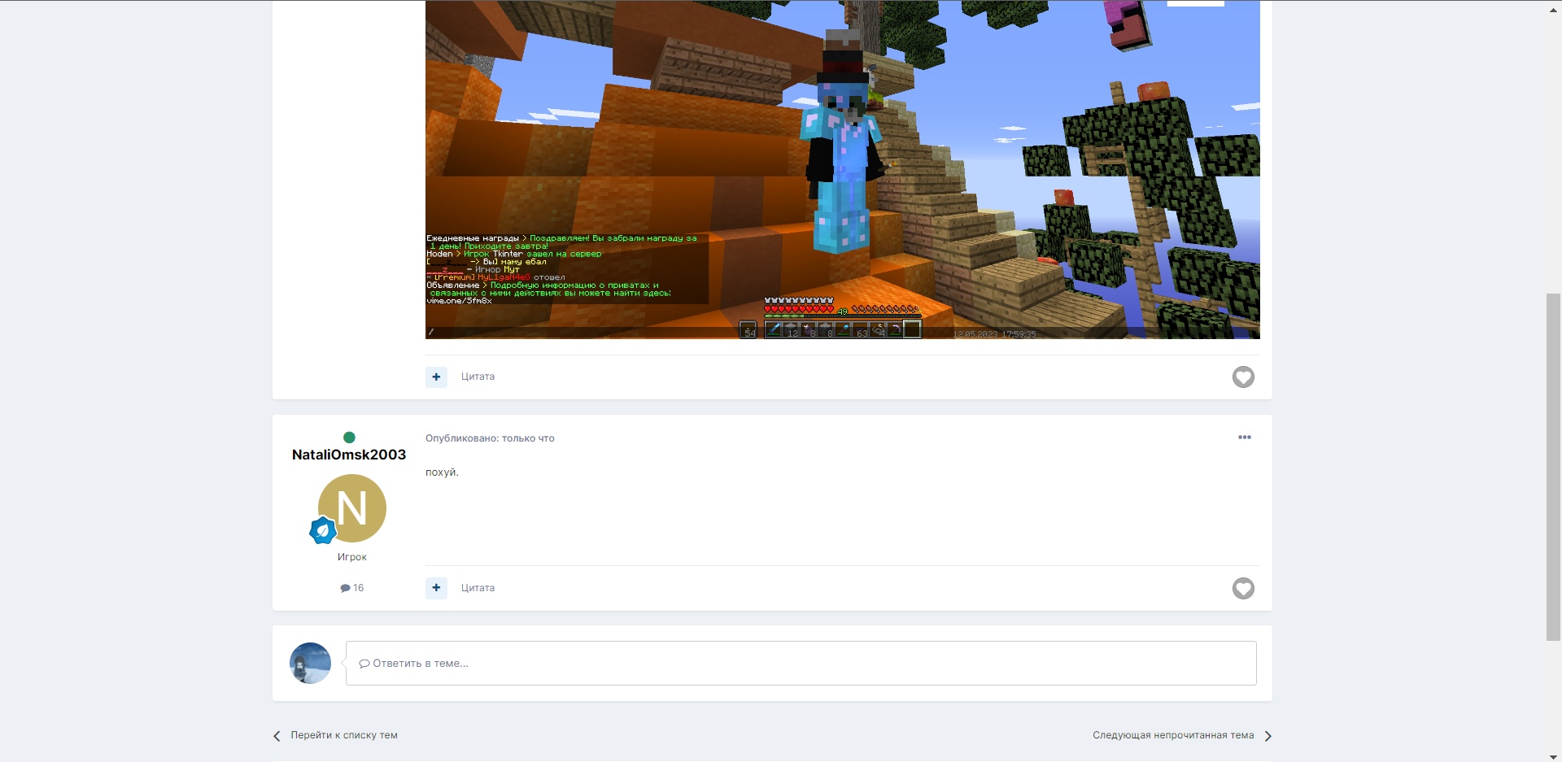Click your profile avatar beside the reply box

tap(310, 663)
